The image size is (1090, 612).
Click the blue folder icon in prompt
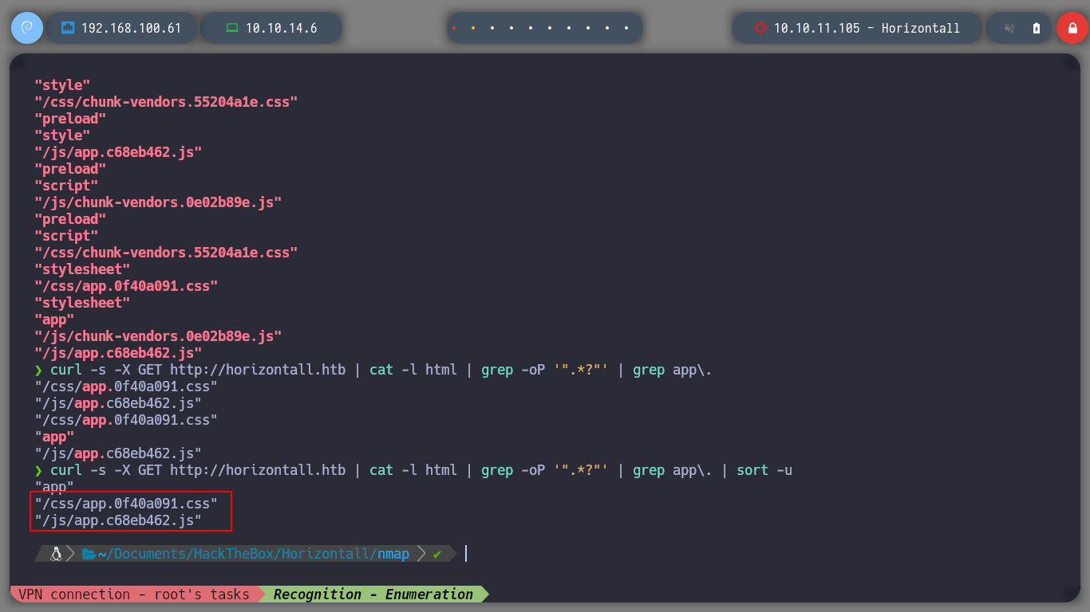click(x=89, y=554)
